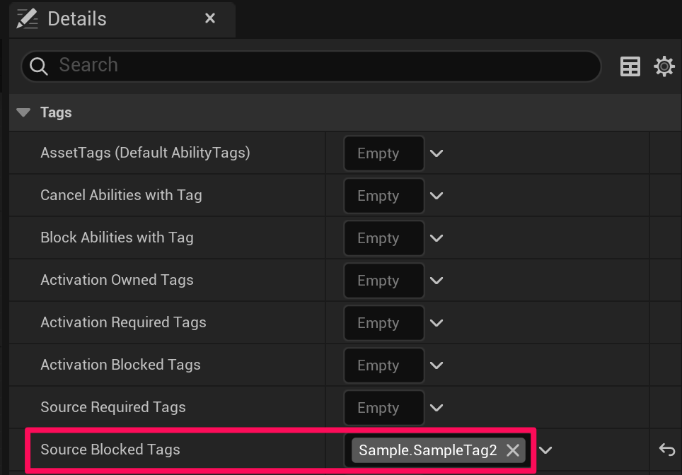
Task: Open Block Abilities with Tag dropdown
Action: 437,238
